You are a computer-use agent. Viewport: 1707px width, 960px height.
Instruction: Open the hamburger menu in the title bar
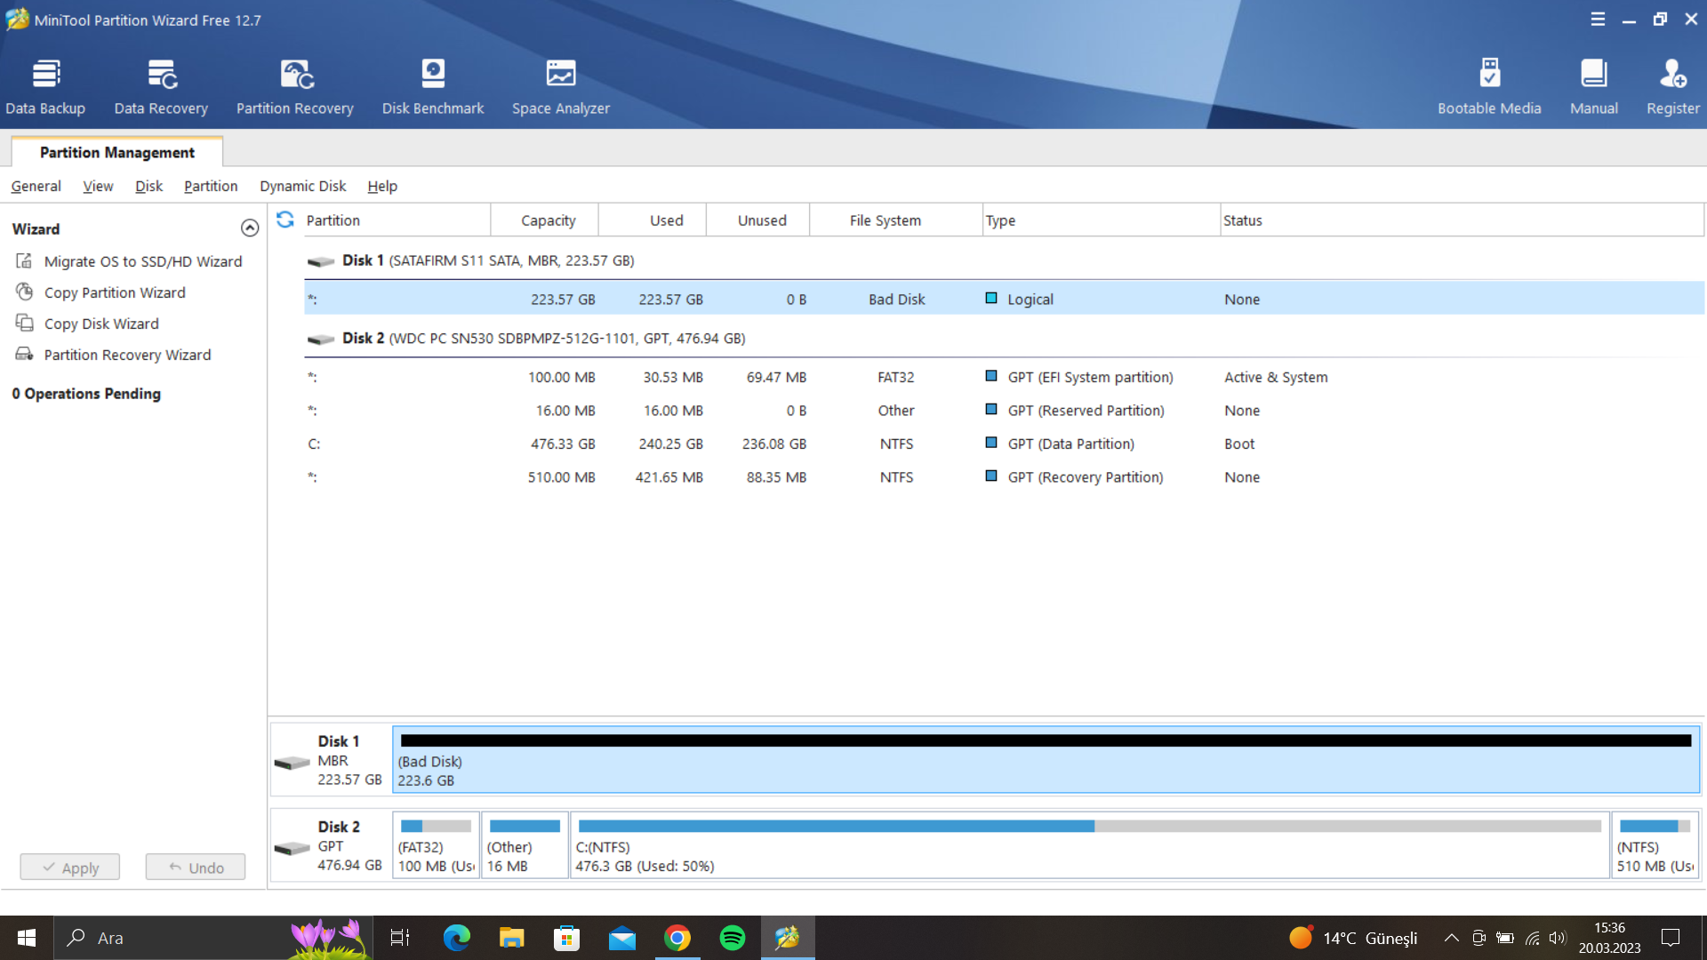click(1598, 20)
